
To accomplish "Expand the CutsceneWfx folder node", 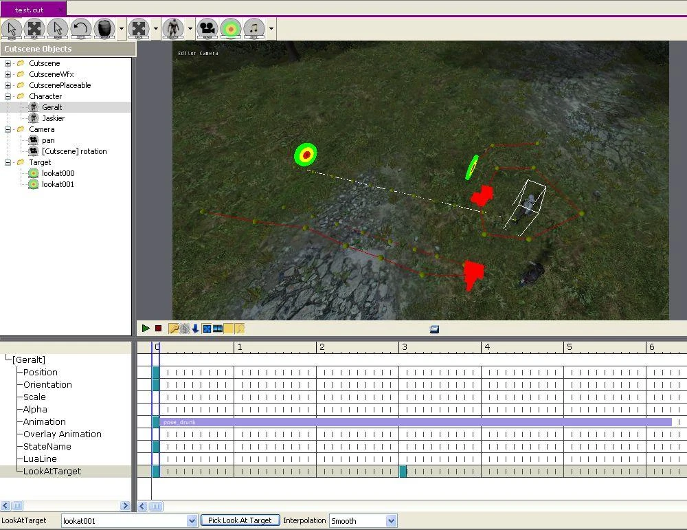I will click(8, 74).
